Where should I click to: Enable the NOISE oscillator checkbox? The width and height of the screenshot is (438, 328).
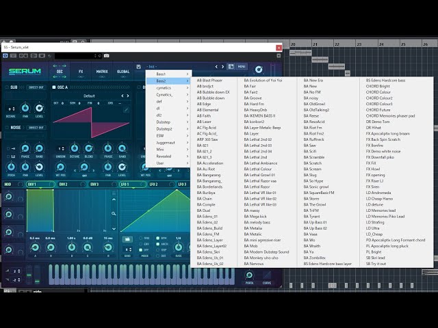(x=7, y=128)
